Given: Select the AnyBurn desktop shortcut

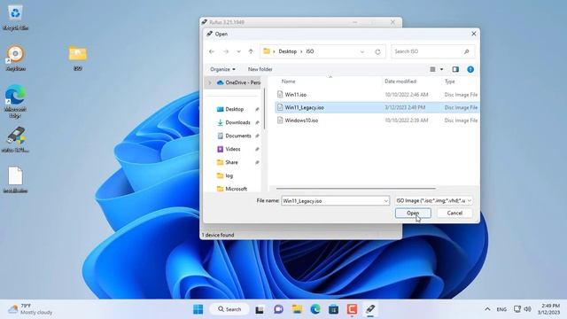Looking at the screenshot, I should point(16,58).
